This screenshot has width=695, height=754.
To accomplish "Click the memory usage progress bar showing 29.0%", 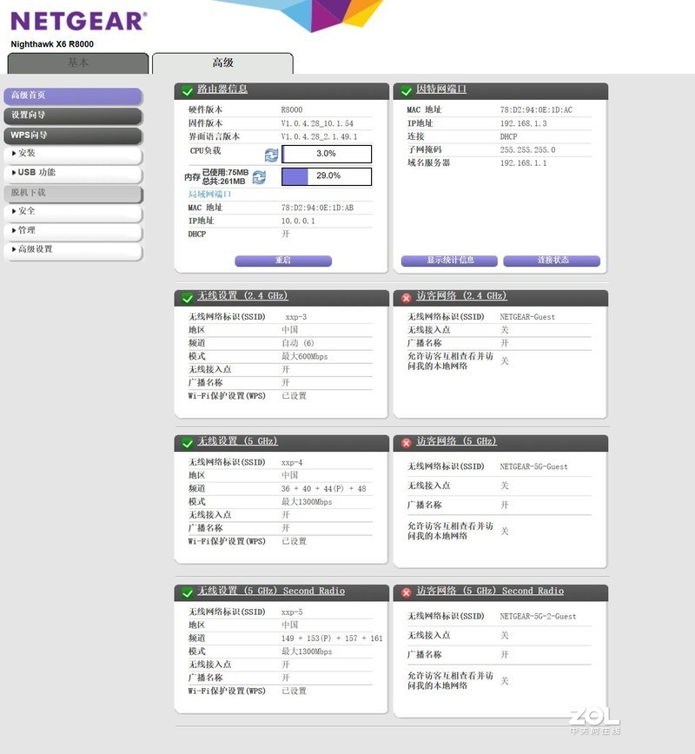I will (x=326, y=176).
